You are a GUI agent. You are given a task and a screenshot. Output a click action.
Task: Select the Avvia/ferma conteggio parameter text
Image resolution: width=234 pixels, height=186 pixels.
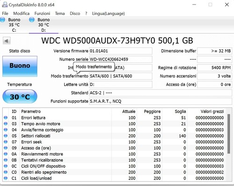(x=42, y=130)
